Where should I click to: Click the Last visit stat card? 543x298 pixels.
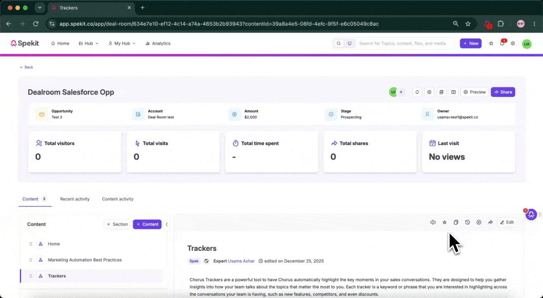[x=469, y=151]
